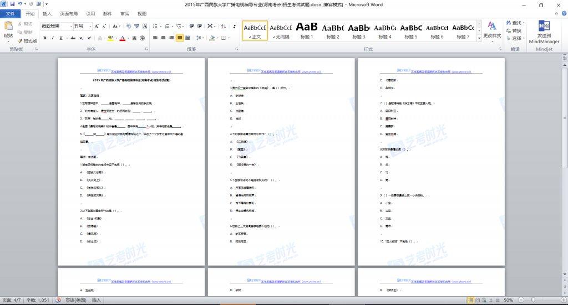Click Send to MindManager icon
This screenshot has width=568, height=305.
tap(544, 27)
